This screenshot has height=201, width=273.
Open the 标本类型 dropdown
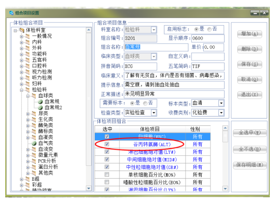(221, 103)
